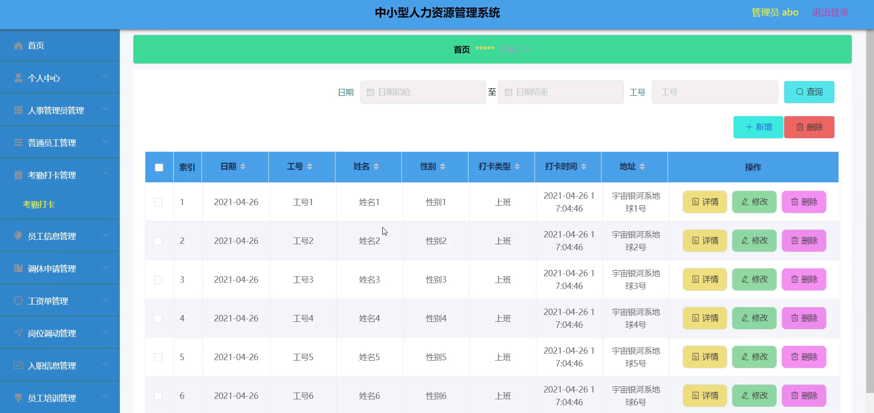Click trash icon on red 删除 button
This screenshot has width=874, height=413.
tap(800, 127)
